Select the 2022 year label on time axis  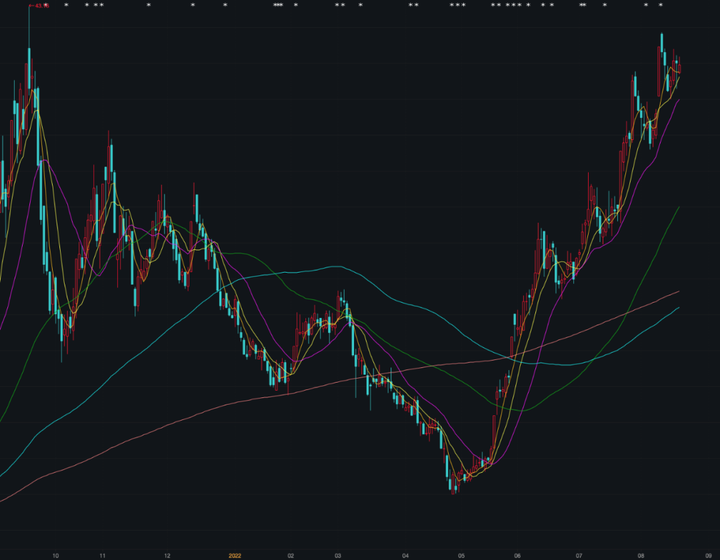[x=235, y=555]
